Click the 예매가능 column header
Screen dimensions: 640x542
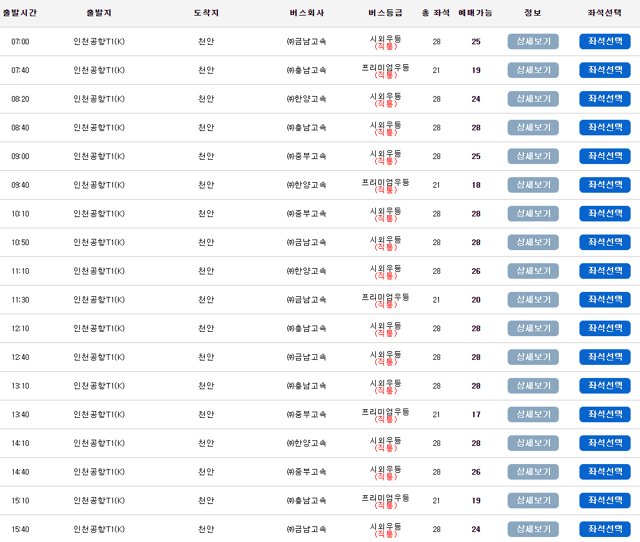click(476, 12)
